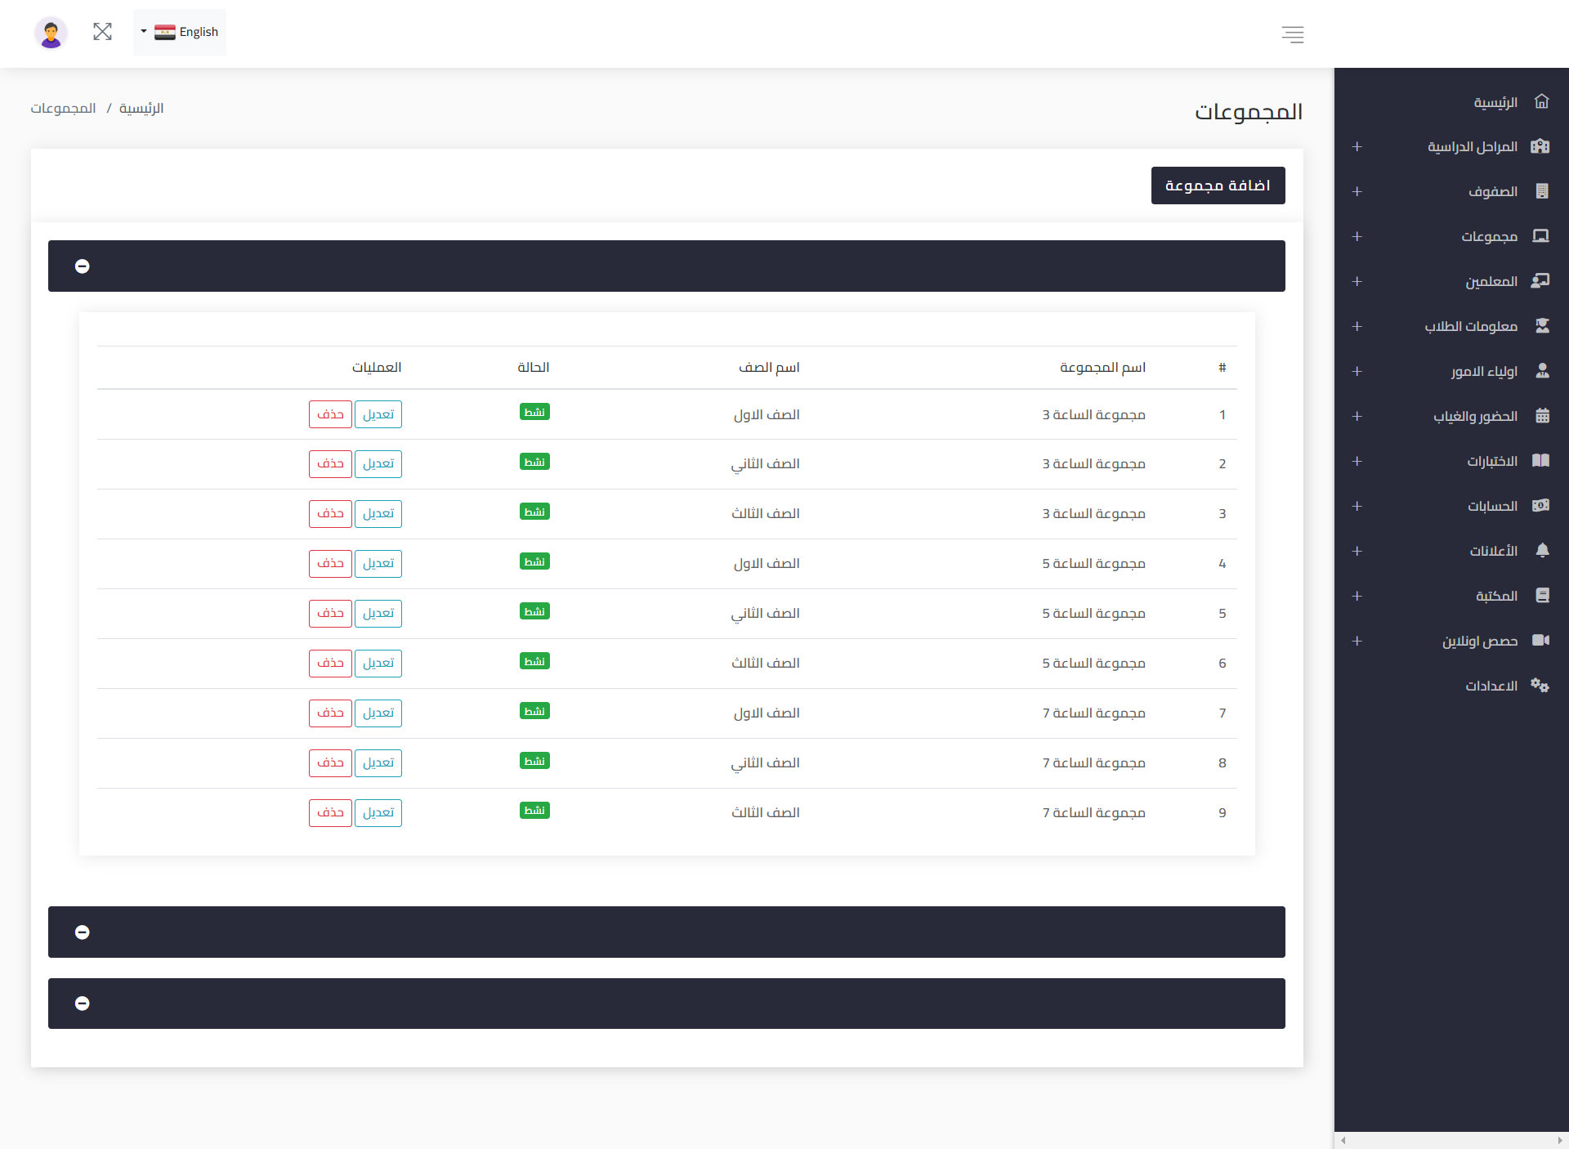Image resolution: width=1569 pixels, height=1149 pixels.
Task: Click the home icon beside الرئيسية in the sidebar
Action: [x=1541, y=102]
